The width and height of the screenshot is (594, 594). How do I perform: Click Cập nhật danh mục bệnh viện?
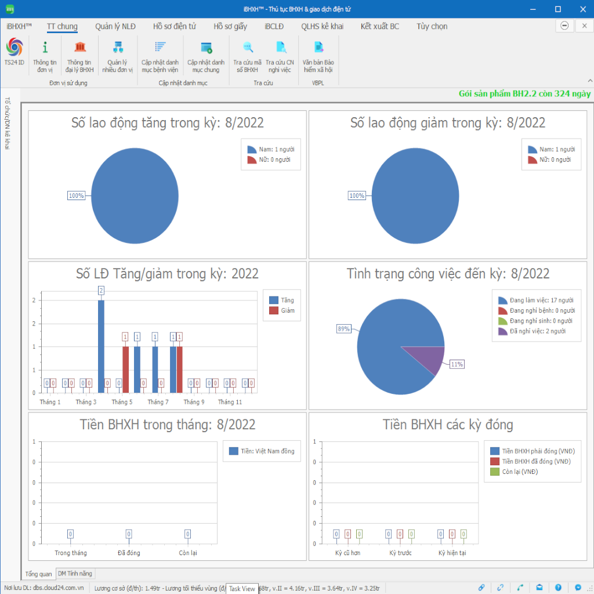tap(160, 56)
